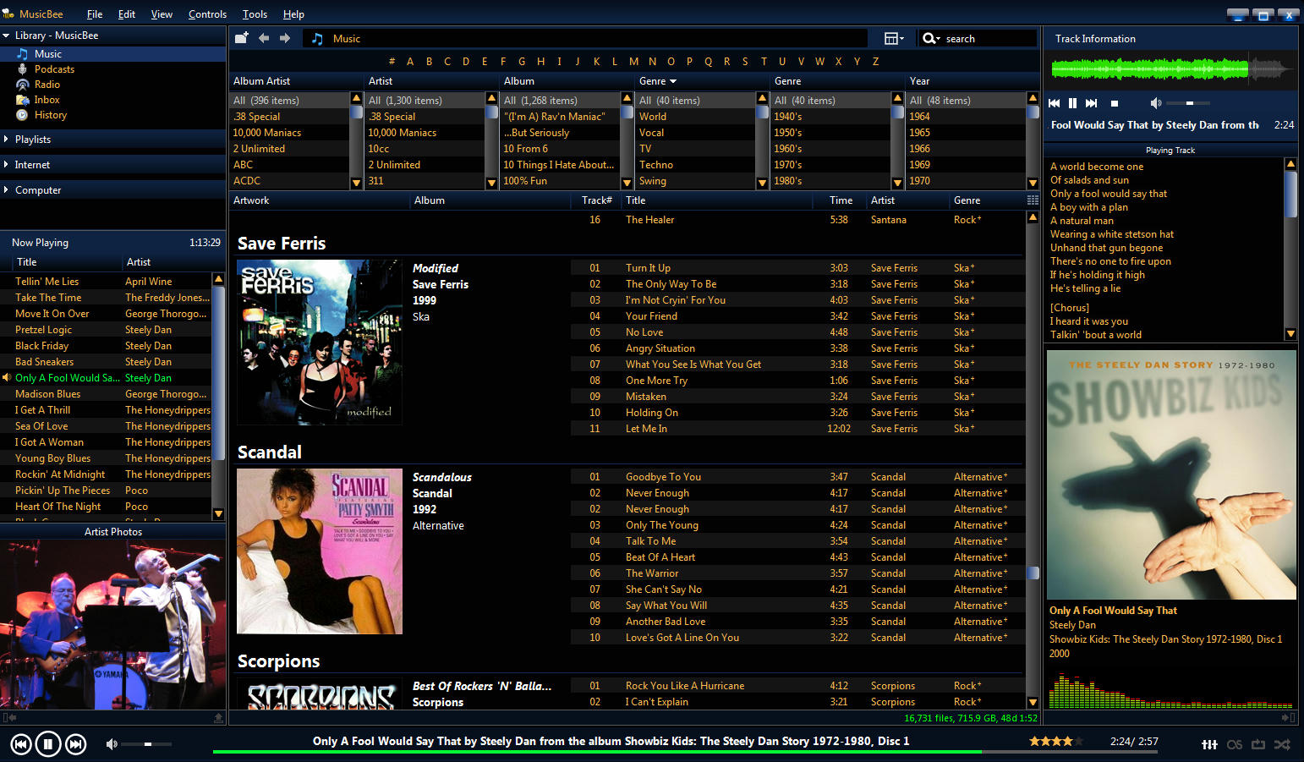The height and width of the screenshot is (762, 1304).
Task: Toggle repeat mode icon
Action: tap(1258, 744)
